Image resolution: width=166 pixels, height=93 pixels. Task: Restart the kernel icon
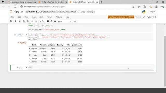[51, 21]
